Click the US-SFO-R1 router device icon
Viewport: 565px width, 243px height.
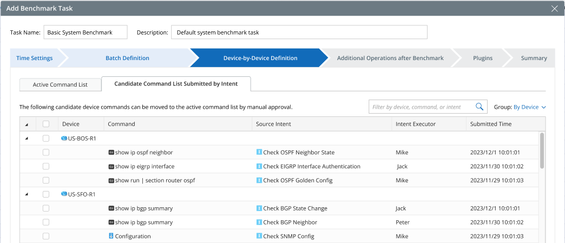(x=64, y=194)
